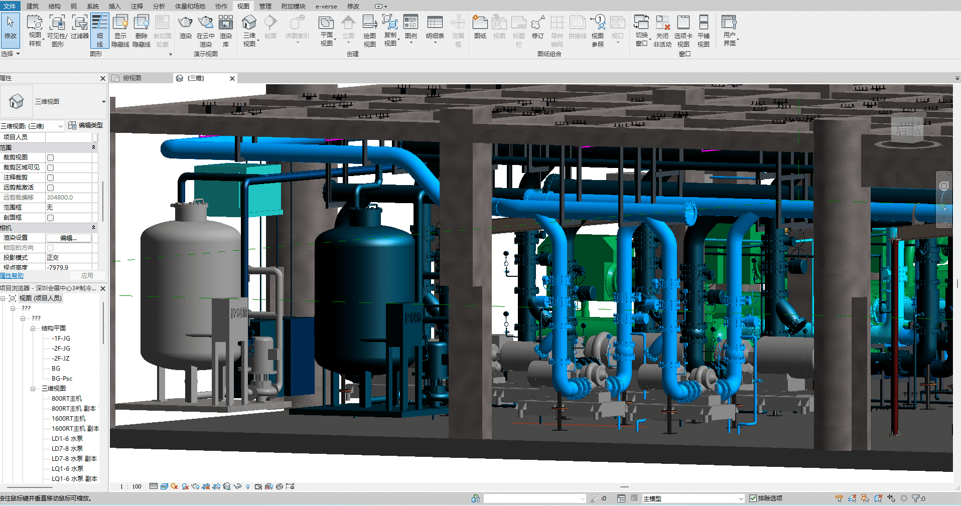Open the 渲染库 render gallery
The image size is (961, 506).
(226, 30)
